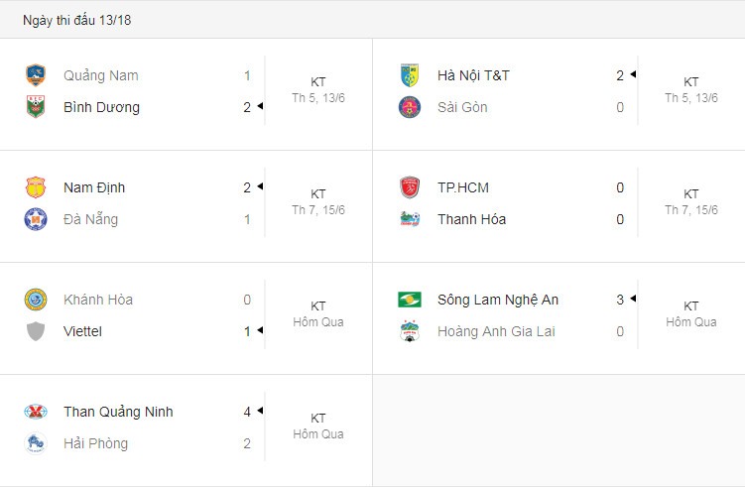Screen dimensions: 745x487
Task: Click the Quảng Nam team logo
Action: click(36, 75)
